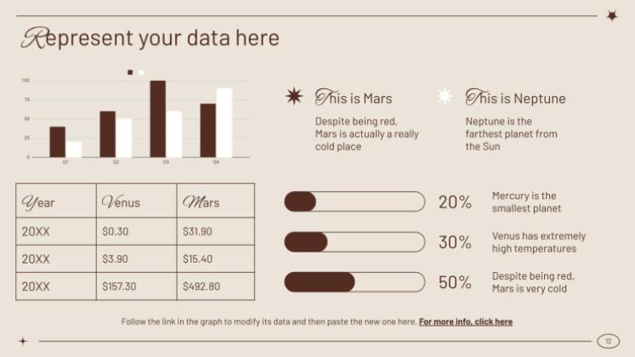Click the $0.30 table cell

pyautogui.click(x=137, y=231)
